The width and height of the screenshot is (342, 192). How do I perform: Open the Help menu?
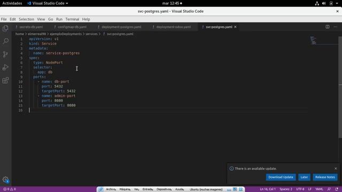tap(86, 19)
